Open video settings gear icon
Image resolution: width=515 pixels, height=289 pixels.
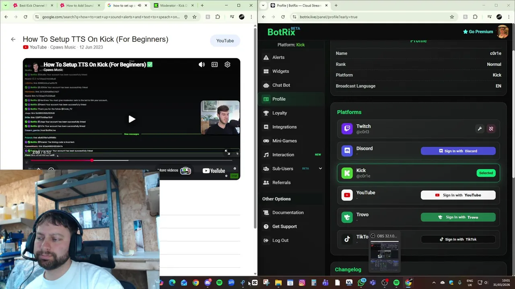pyautogui.click(x=227, y=65)
